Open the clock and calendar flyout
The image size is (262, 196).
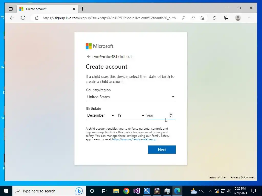(x=240, y=191)
